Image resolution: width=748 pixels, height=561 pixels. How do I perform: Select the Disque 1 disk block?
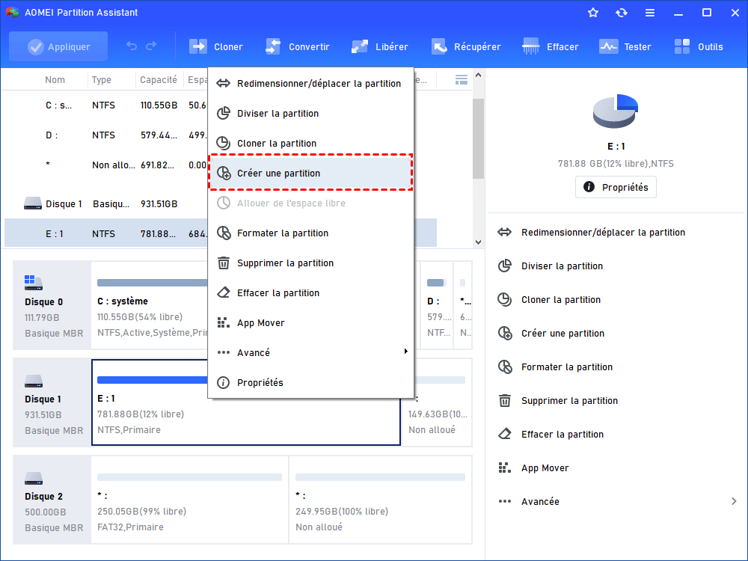52,402
